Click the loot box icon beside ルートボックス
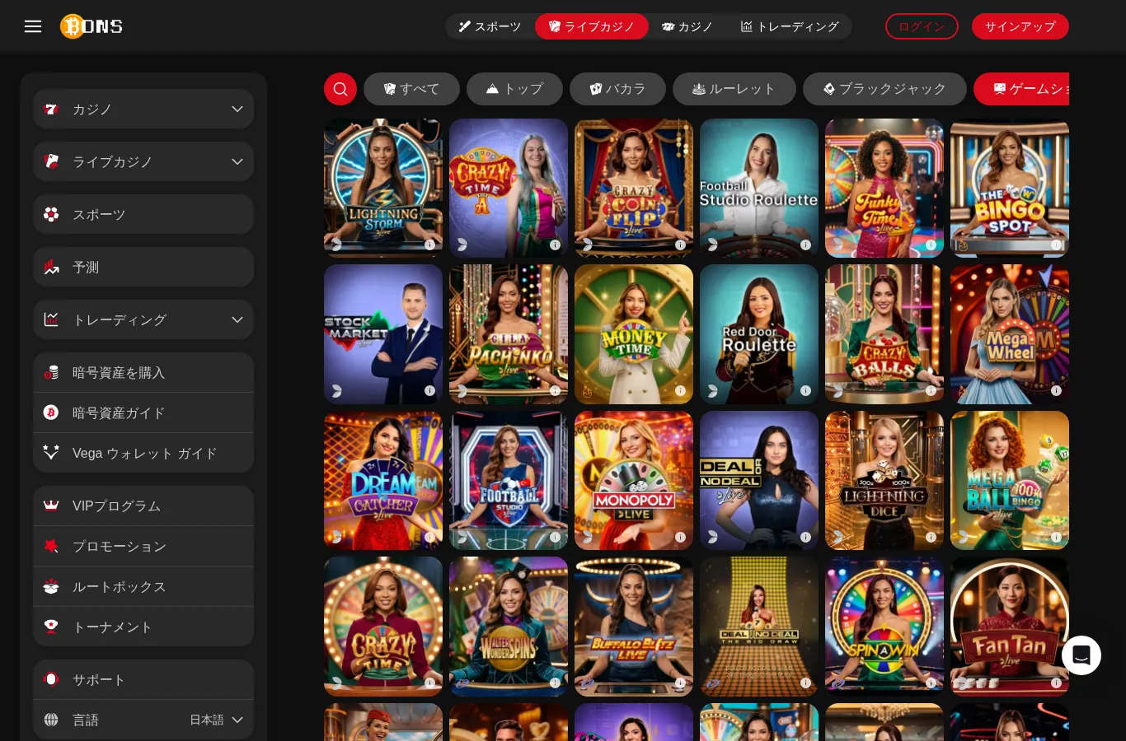 [x=51, y=587]
